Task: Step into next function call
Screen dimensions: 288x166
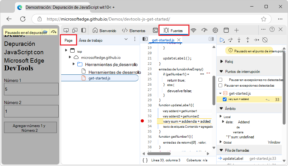Action: click(x=239, y=40)
